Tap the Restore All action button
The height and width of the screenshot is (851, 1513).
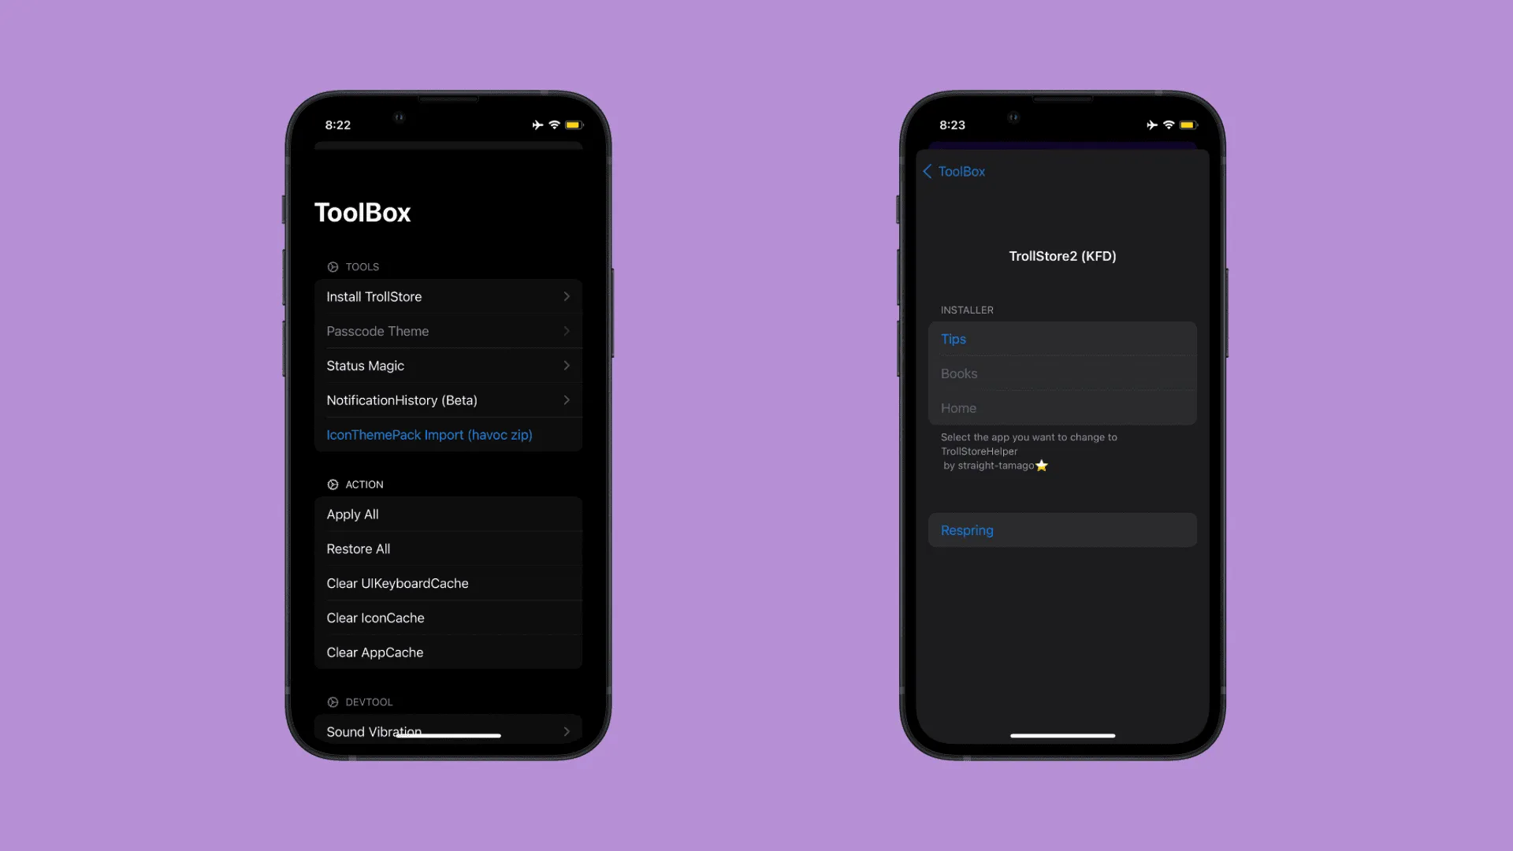click(448, 548)
